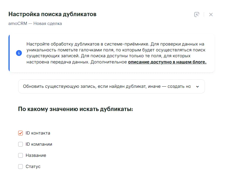Click the "amoCRM — Новая сделка" subtitle
This screenshot has height=173, width=226.
[x=35, y=23]
